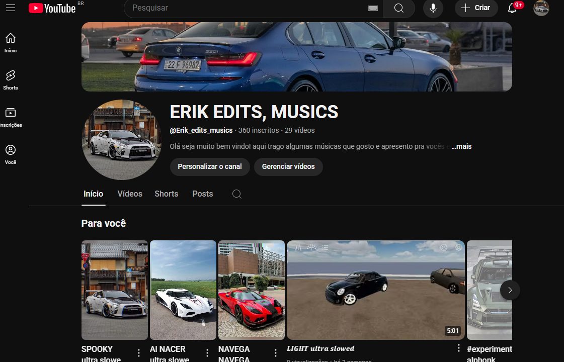Click the LIGHT ultra slowed title
564x362 pixels.
point(320,348)
